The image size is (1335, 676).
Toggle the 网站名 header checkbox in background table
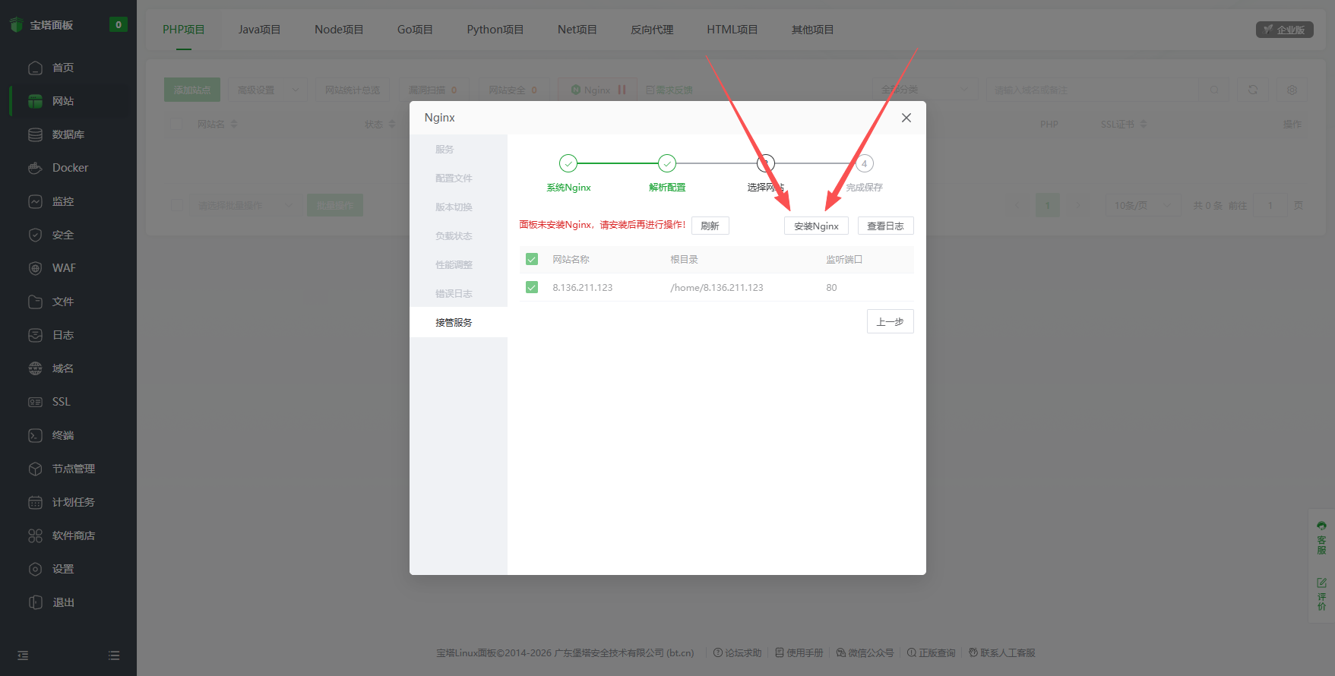pyautogui.click(x=177, y=124)
